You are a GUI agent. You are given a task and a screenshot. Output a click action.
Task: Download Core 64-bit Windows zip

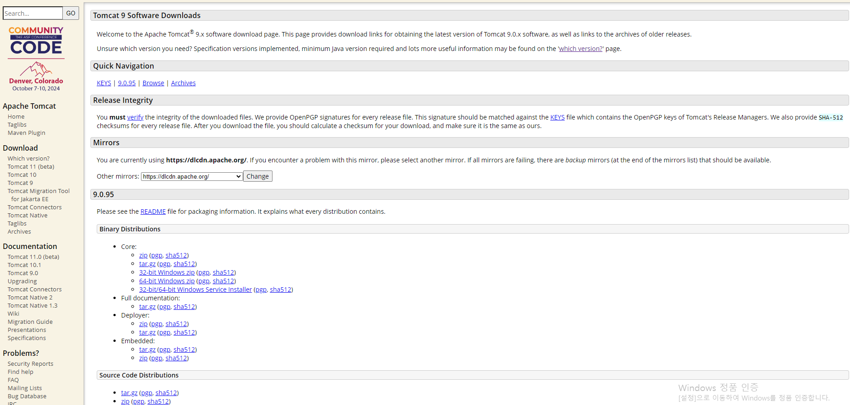pos(167,281)
